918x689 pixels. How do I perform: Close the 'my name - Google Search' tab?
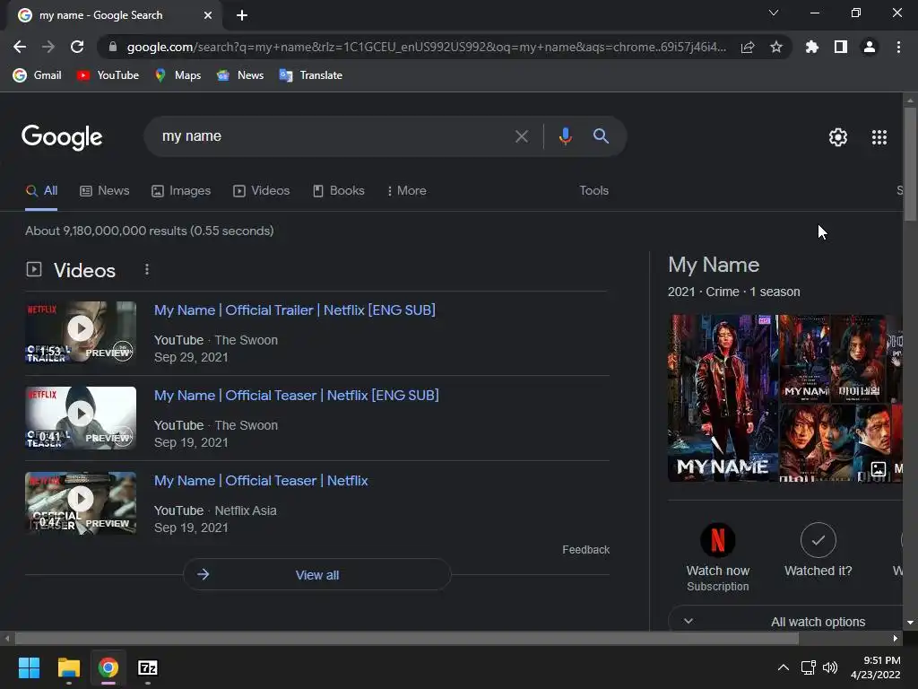(x=208, y=15)
